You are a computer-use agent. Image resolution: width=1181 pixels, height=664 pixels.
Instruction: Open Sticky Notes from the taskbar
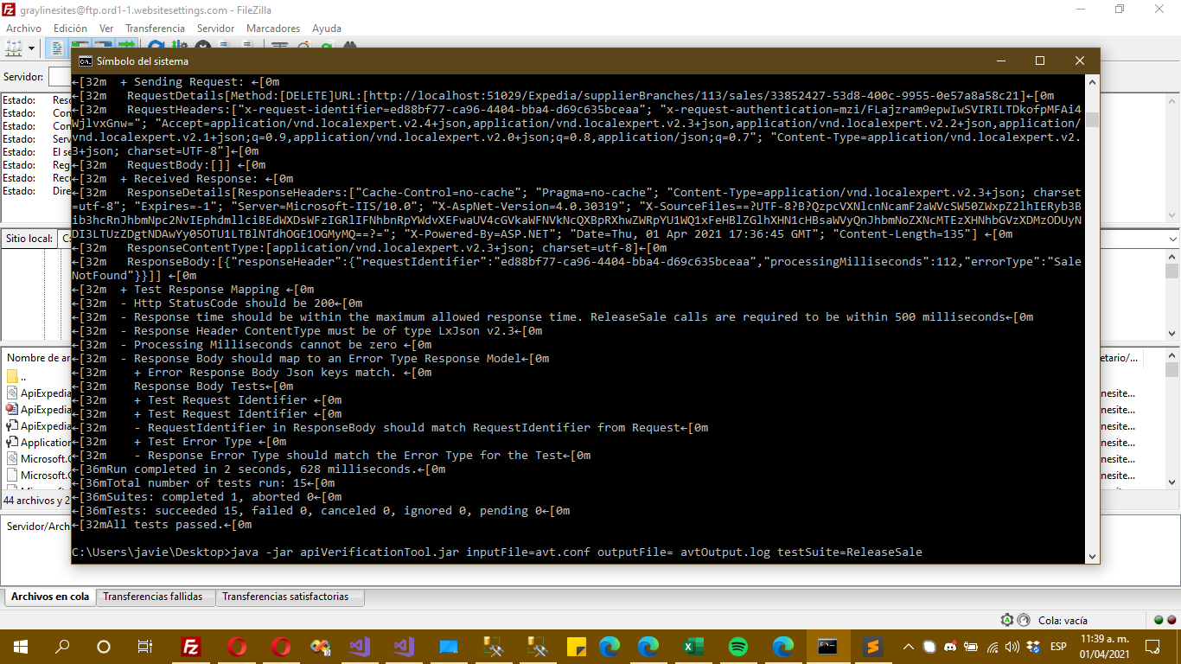click(x=577, y=647)
